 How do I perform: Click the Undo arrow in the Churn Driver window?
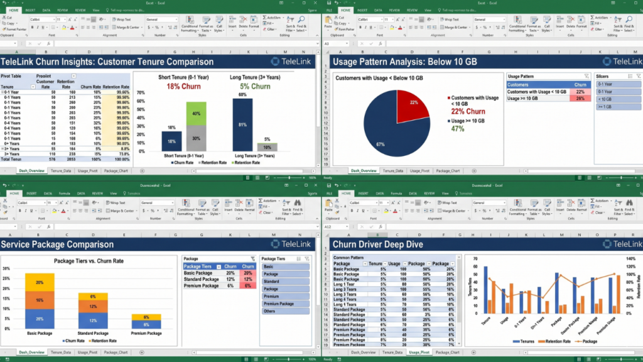(x=337, y=185)
